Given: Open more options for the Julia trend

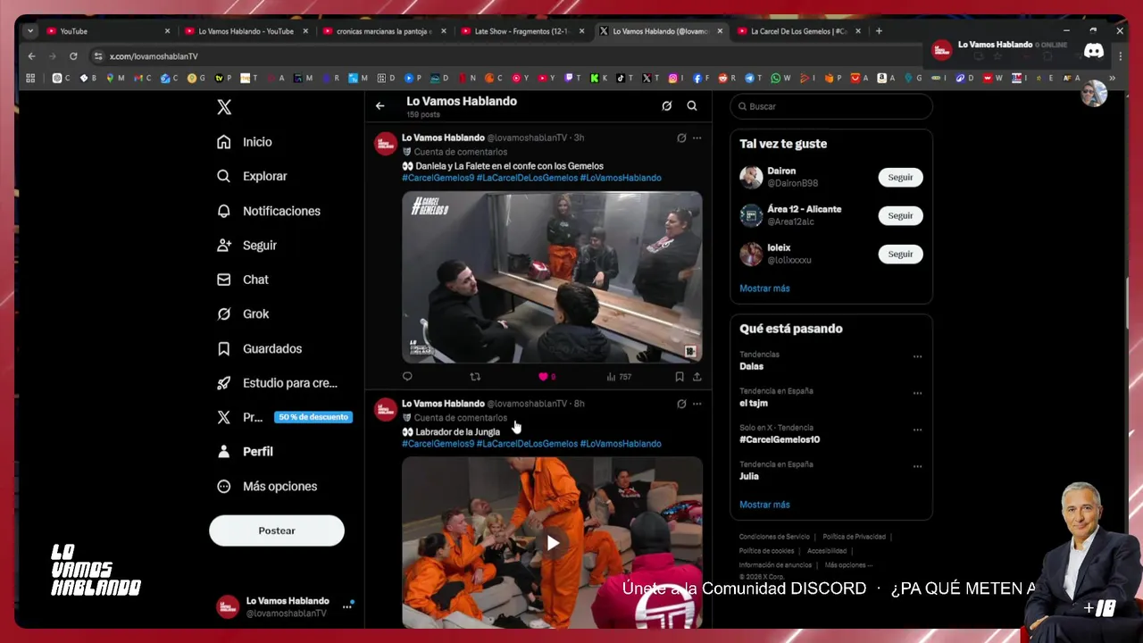Looking at the screenshot, I should click(x=917, y=466).
